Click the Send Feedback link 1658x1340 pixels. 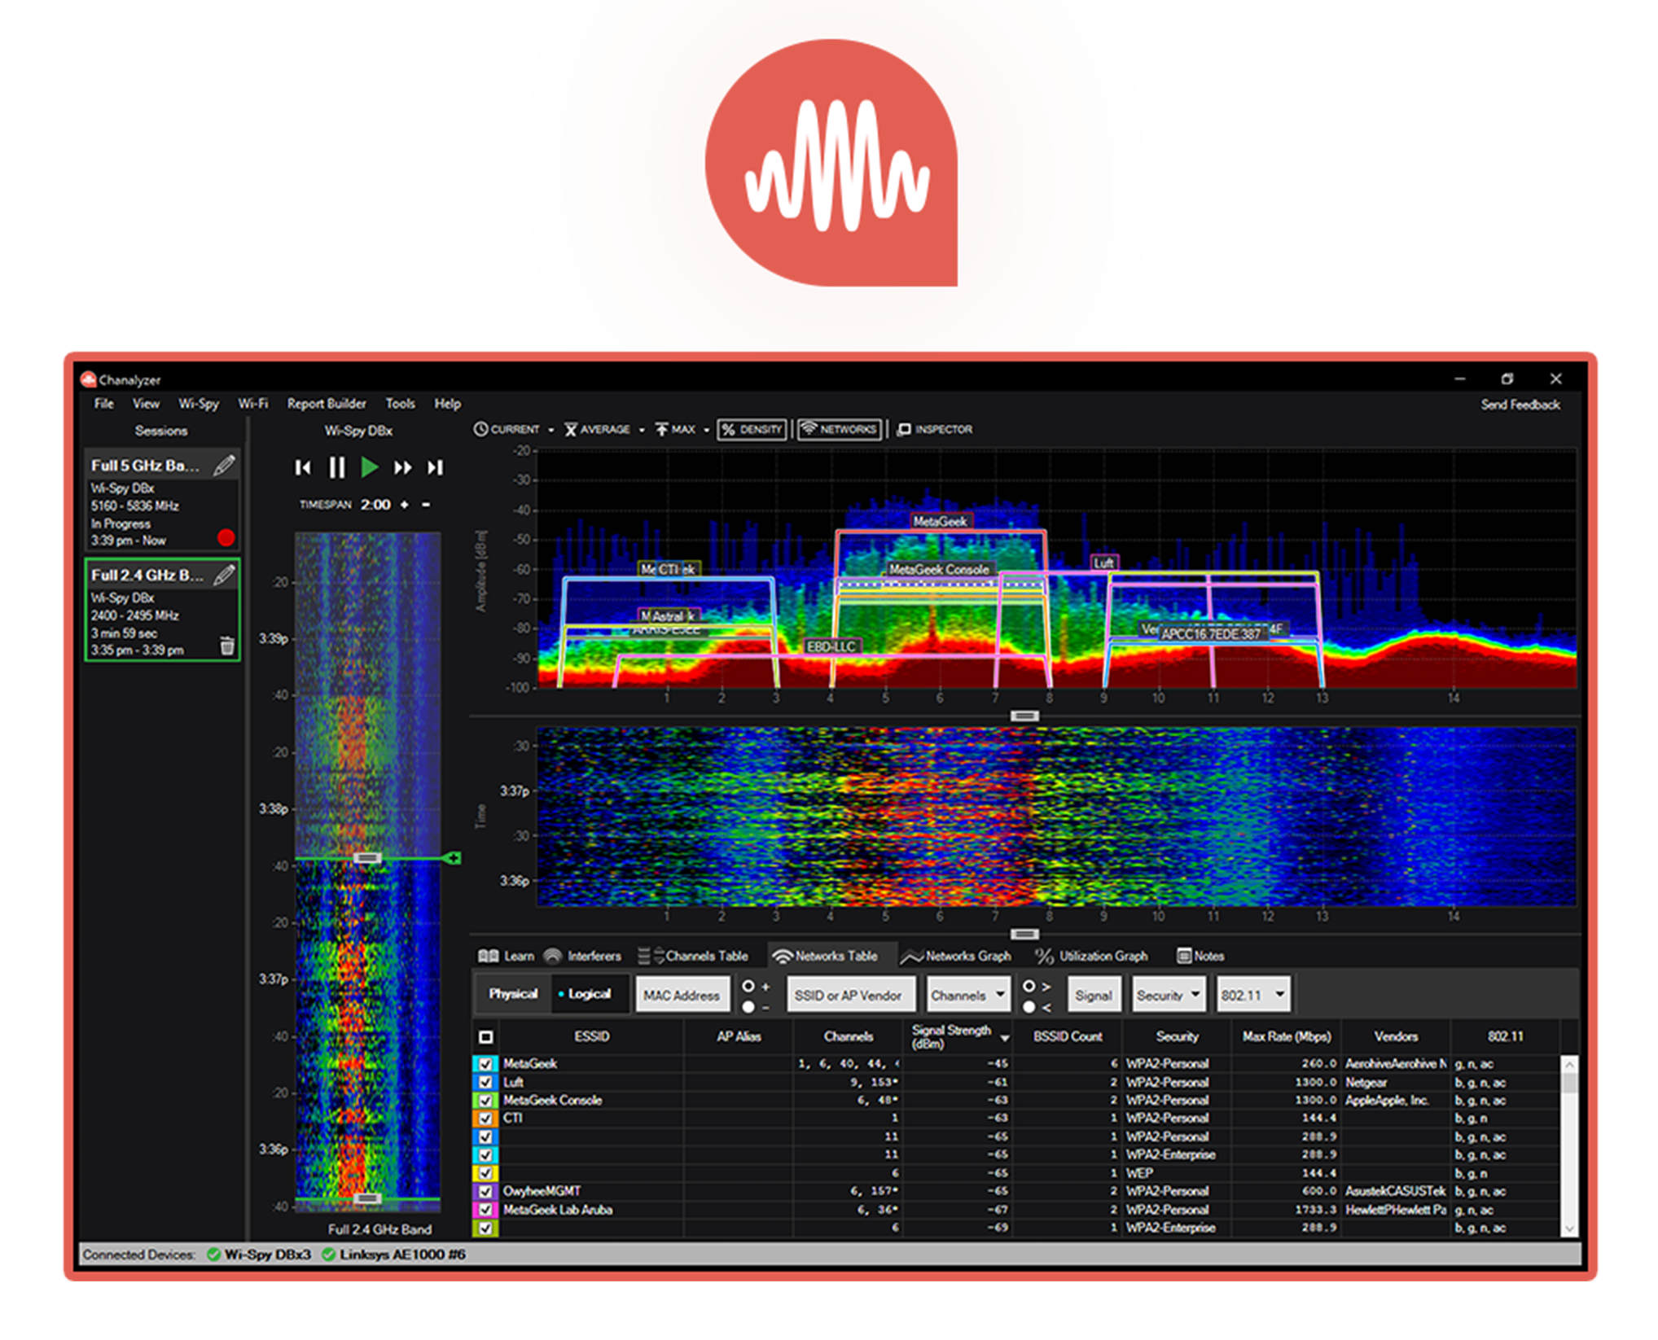[1520, 405]
